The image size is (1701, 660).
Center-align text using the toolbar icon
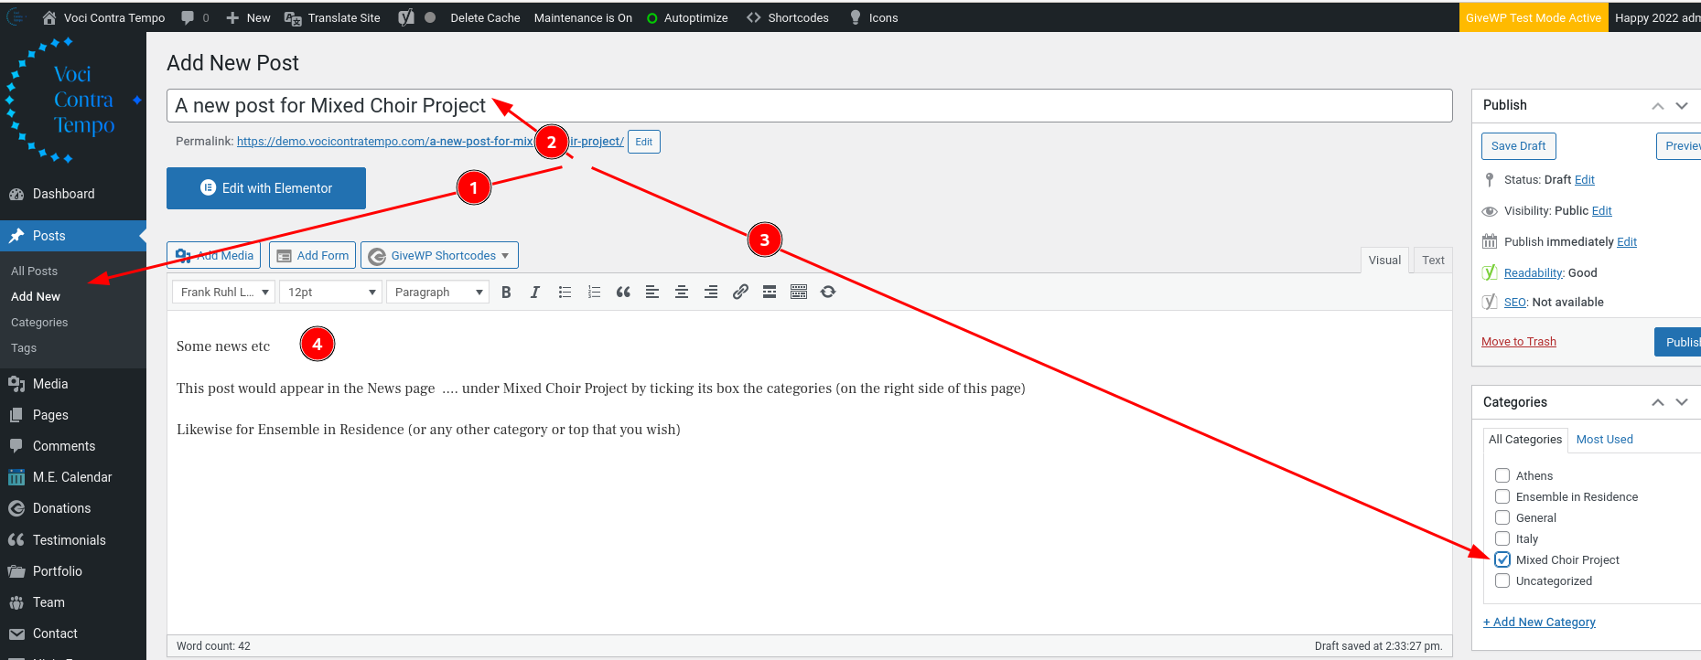tap(682, 292)
